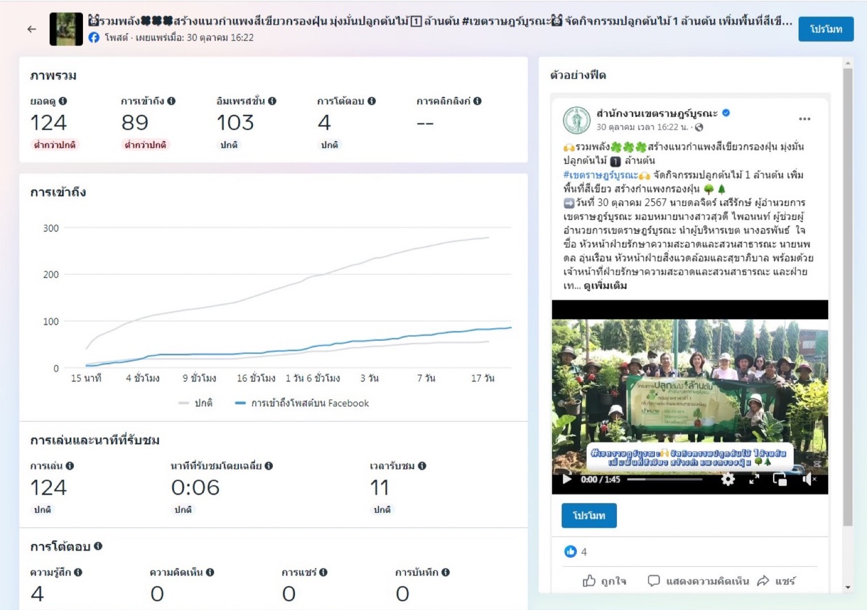Show info for นาทีที่รับชมโดยเฉลี่ย metric

click(x=269, y=466)
